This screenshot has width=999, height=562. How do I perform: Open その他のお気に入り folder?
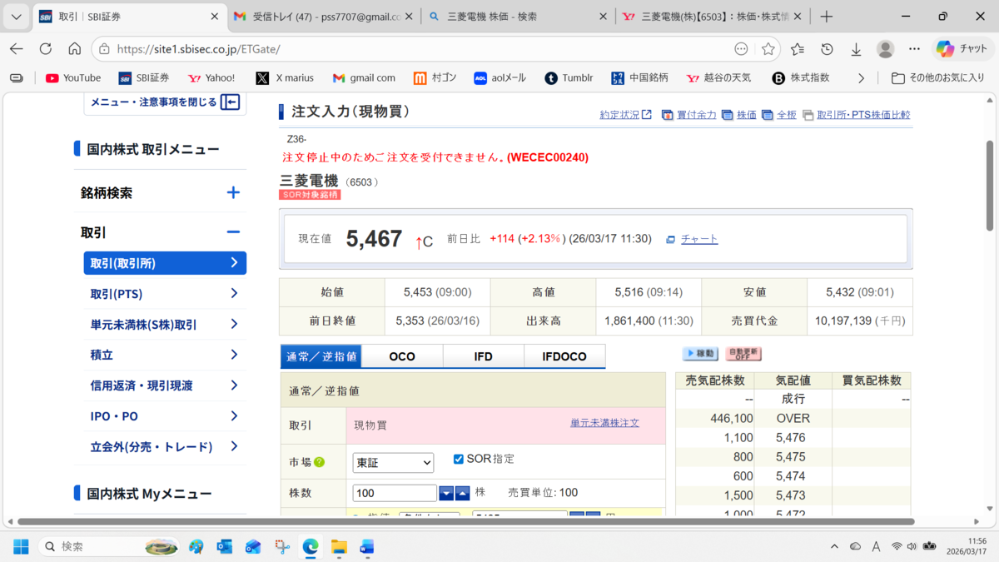937,77
